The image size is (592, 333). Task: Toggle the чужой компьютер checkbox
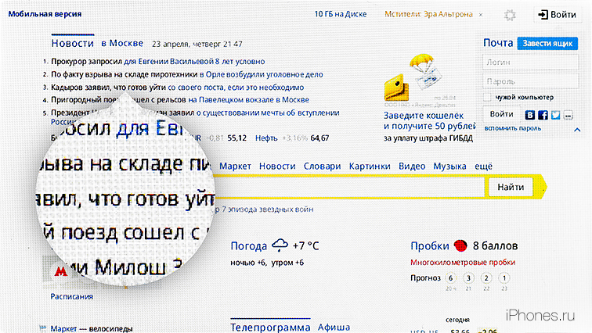coord(488,97)
